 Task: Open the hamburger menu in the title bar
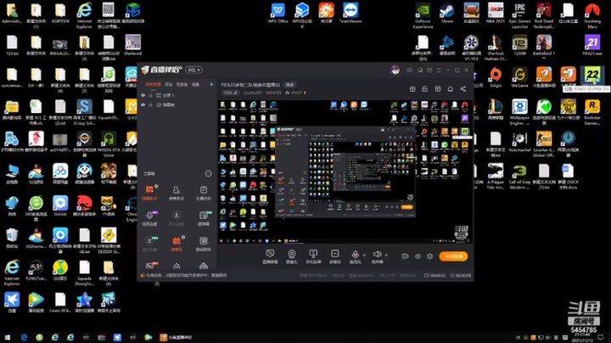[439, 70]
